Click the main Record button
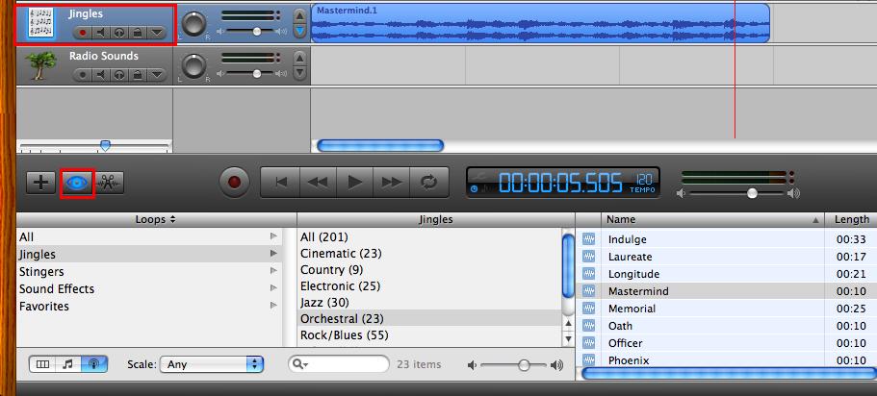877x396 pixels. [234, 182]
